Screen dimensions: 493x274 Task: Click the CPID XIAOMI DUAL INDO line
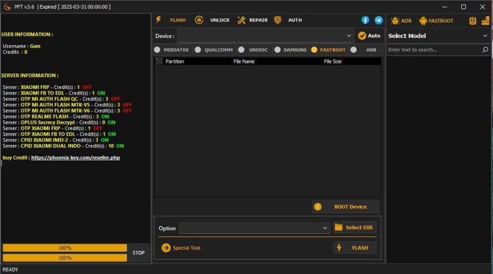tap(63, 146)
